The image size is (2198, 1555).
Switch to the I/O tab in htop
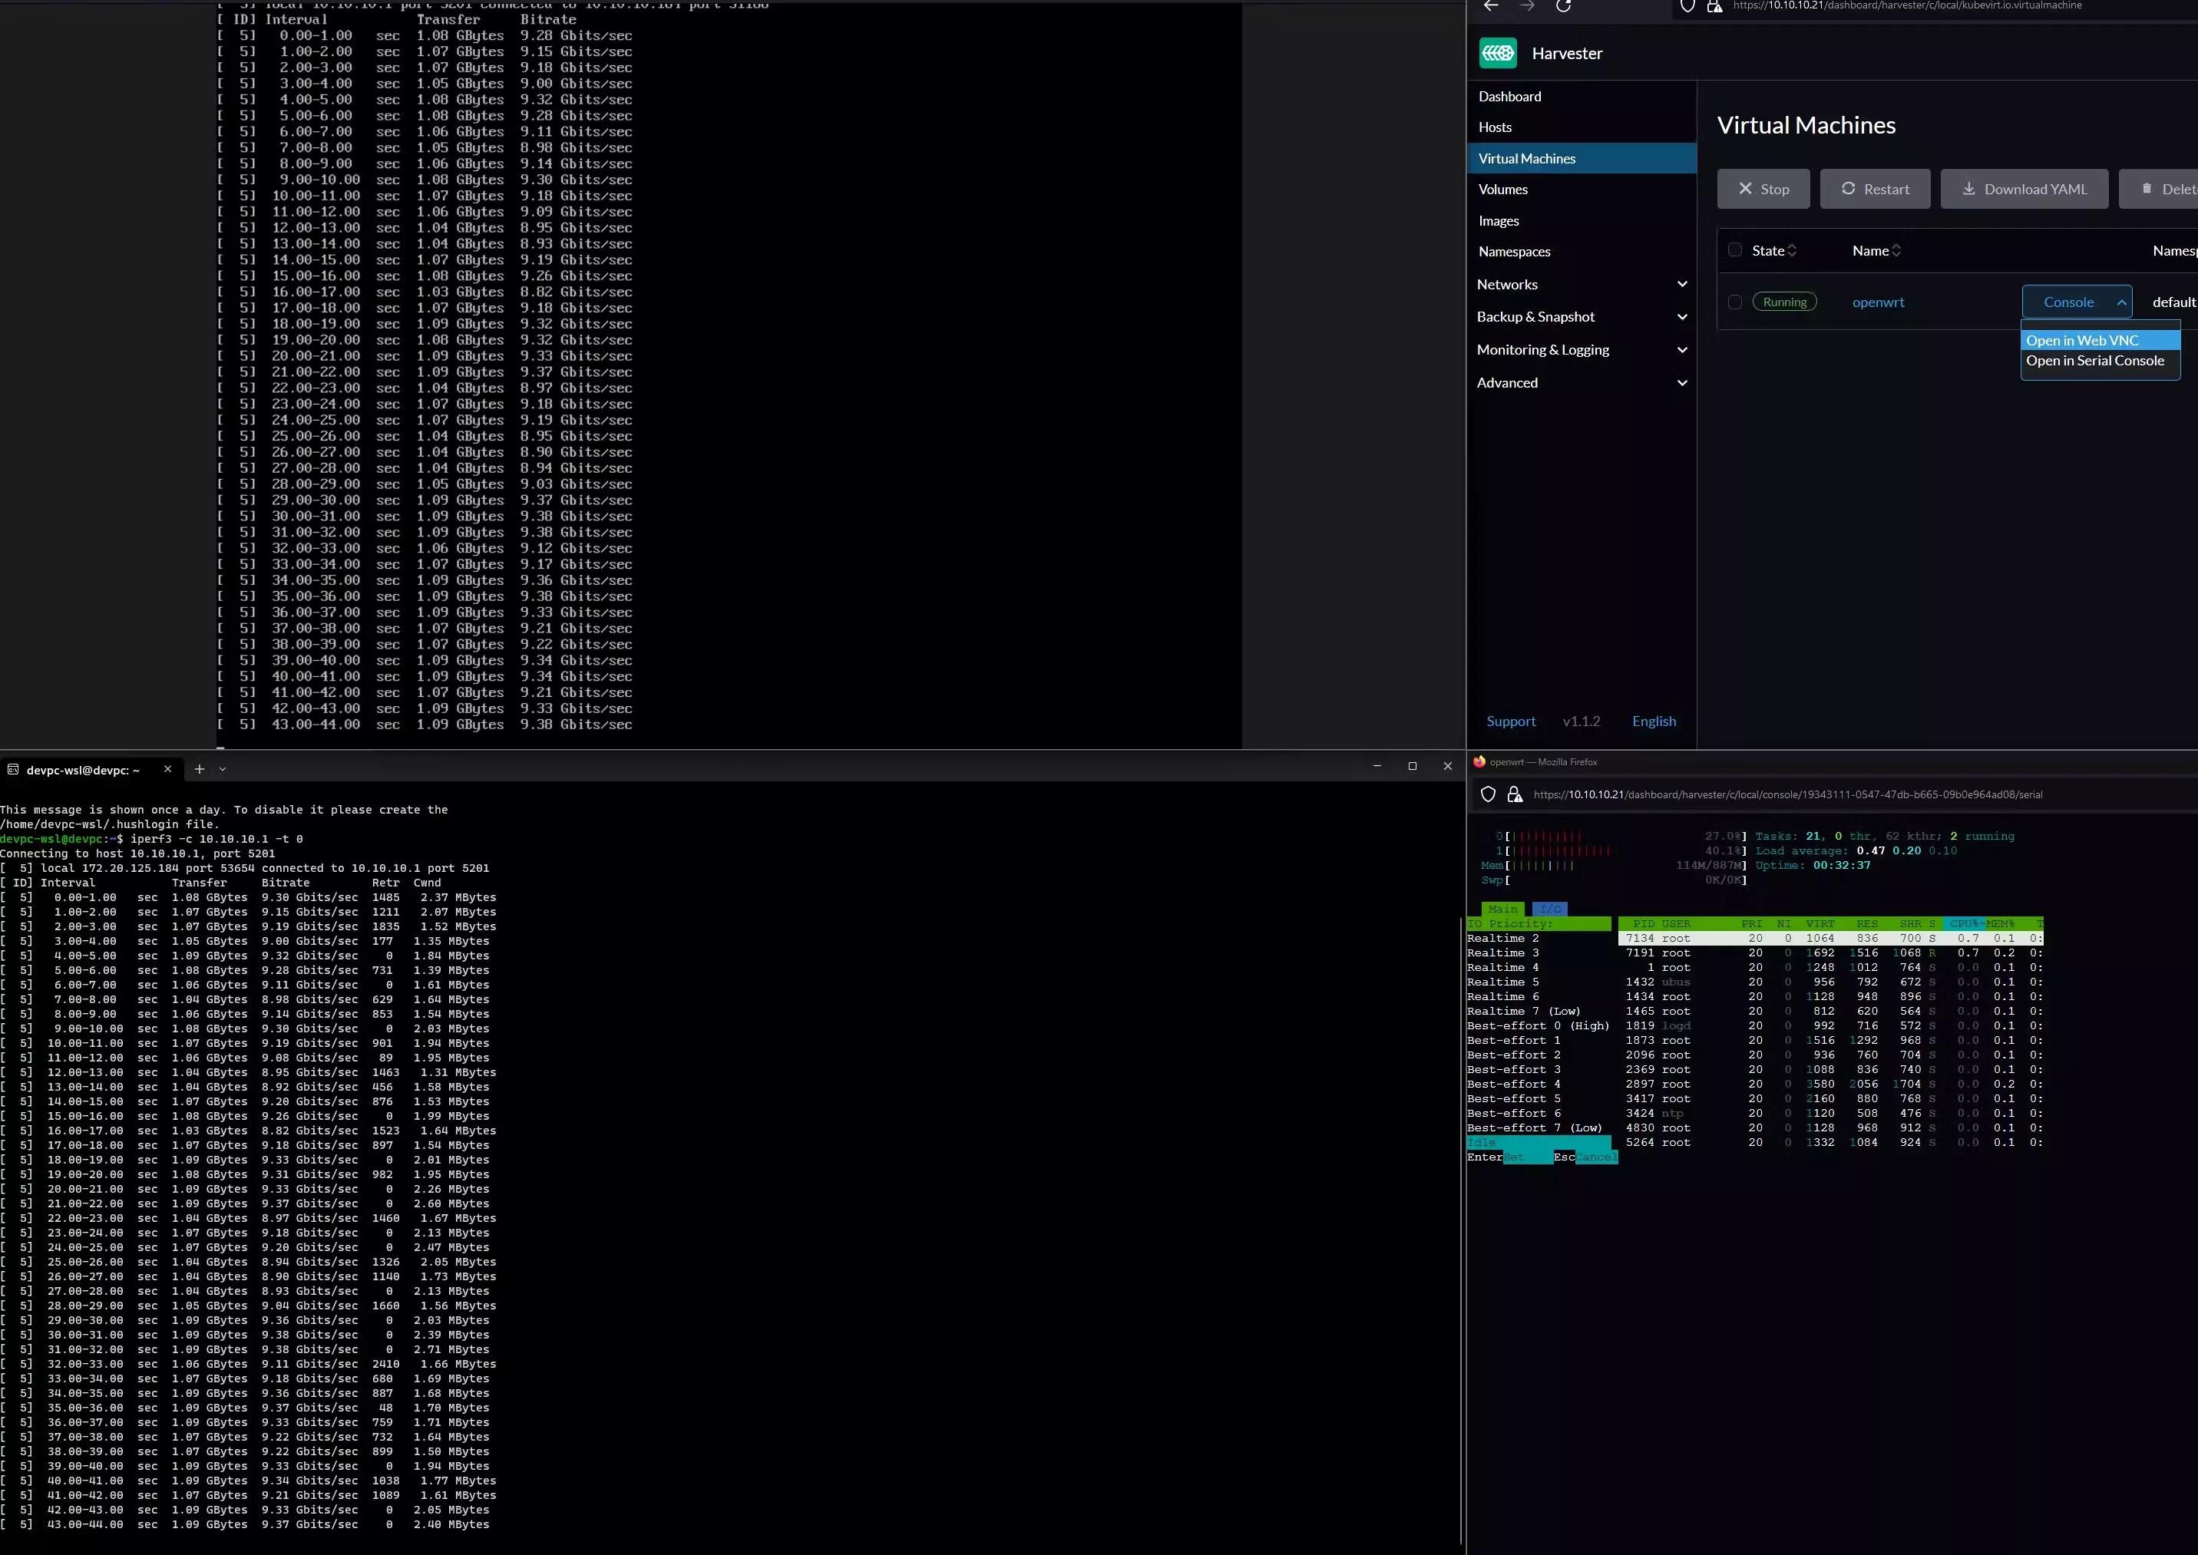1549,908
